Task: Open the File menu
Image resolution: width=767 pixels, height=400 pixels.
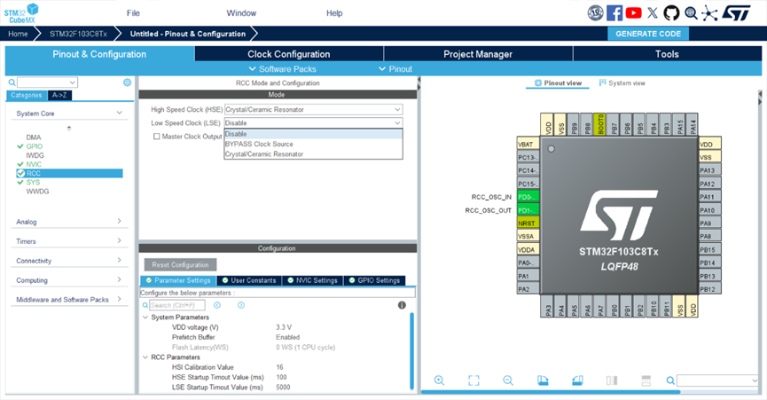Action: click(133, 13)
